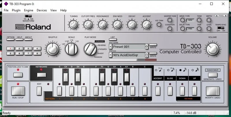Viewport: 231px width, 117px height.
Task: Click the Tuning knob
Action: point(74,24)
